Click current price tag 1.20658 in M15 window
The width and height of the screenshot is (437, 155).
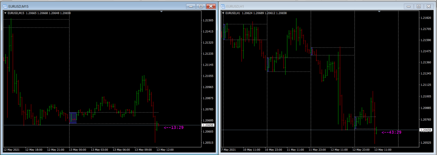[x=208, y=125]
